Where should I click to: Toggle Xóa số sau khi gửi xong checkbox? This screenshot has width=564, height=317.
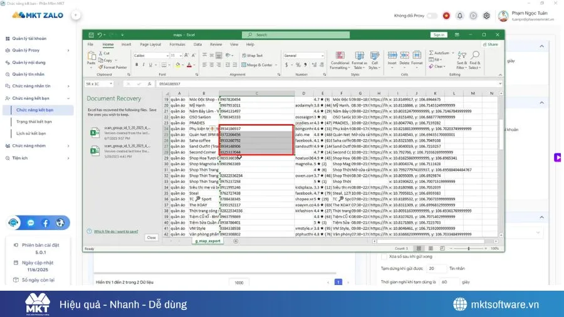(x=384, y=256)
